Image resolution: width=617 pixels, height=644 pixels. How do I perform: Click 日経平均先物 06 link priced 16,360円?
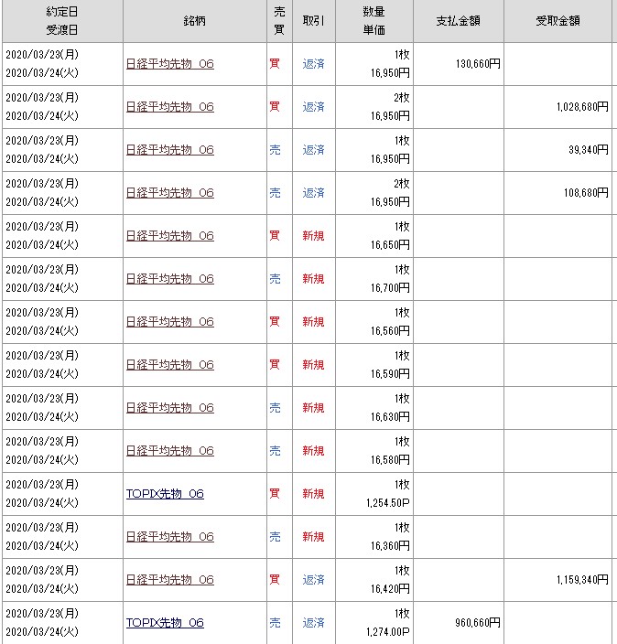click(x=169, y=537)
